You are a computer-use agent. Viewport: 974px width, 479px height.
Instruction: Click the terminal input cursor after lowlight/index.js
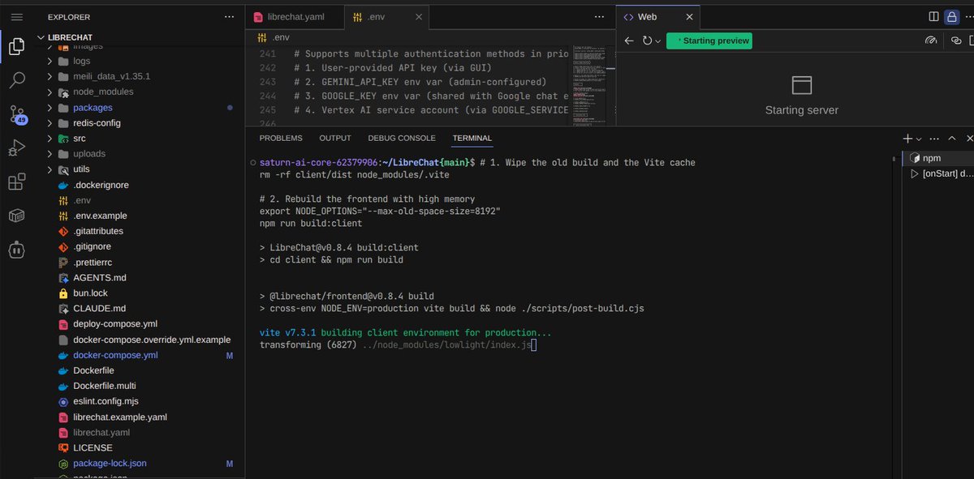(534, 345)
